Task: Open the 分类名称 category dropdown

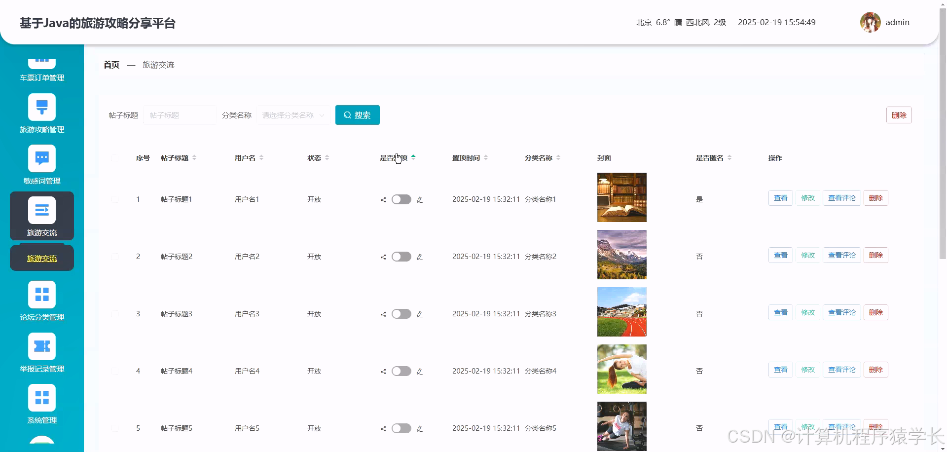Action: [293, 115]
